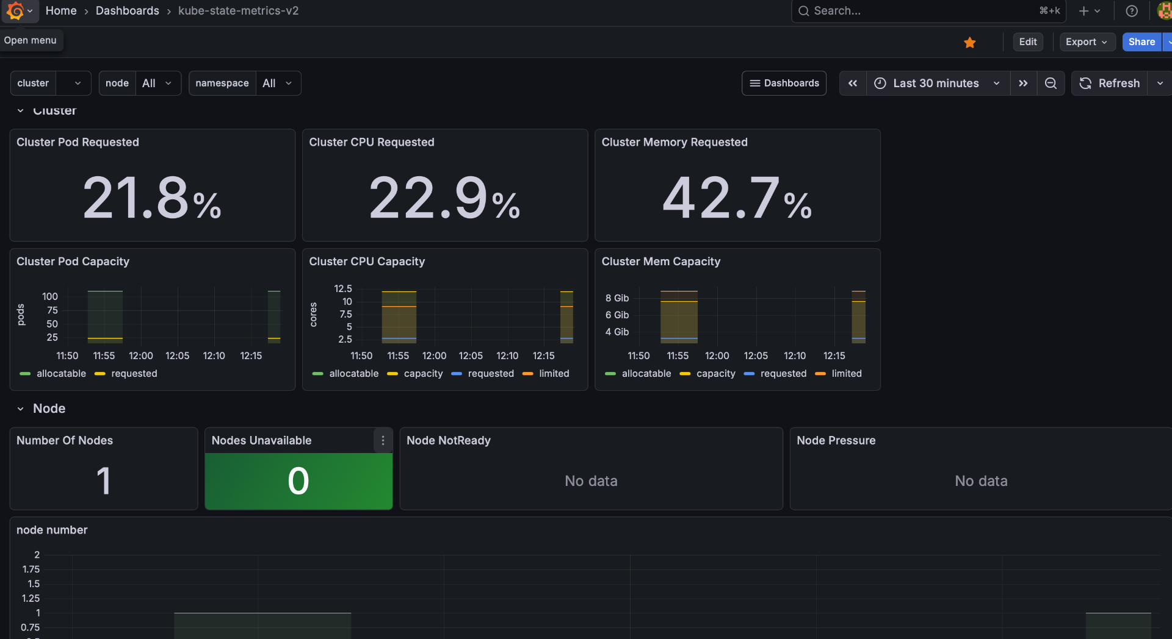Toggle requested series in CPU Capacity legend

point(491,373)
